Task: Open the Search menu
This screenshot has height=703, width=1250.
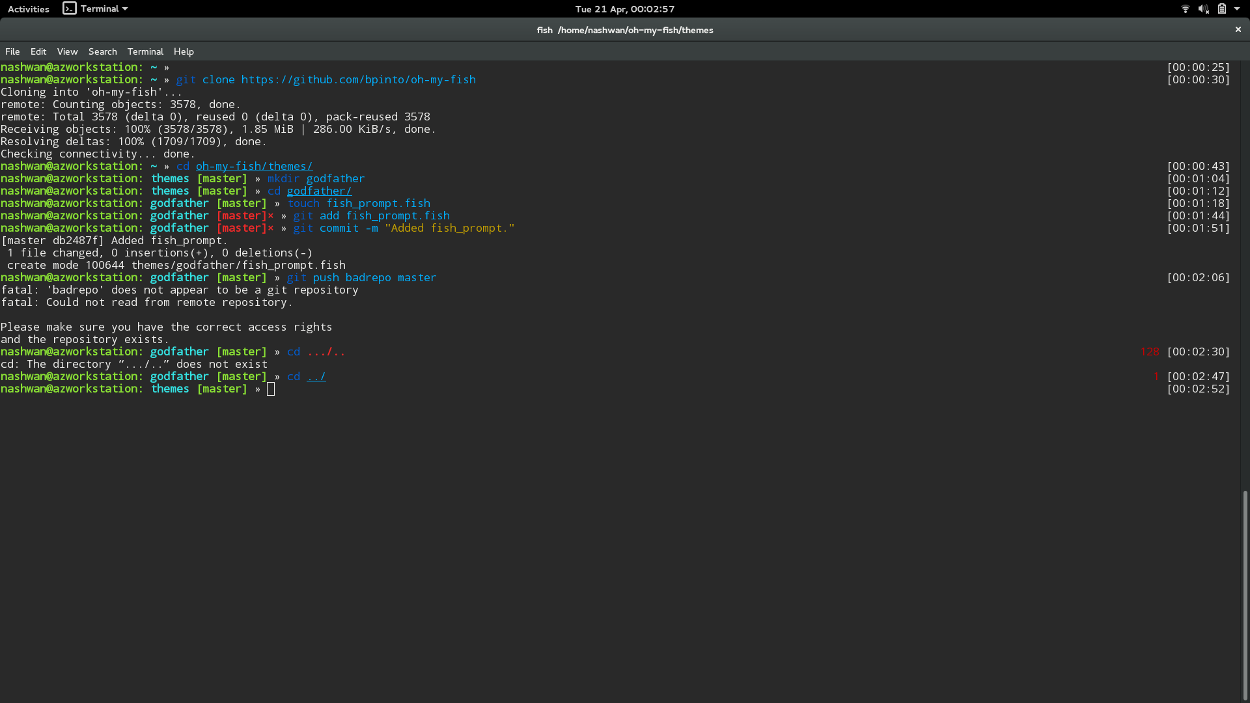Action: pos(103,51)
